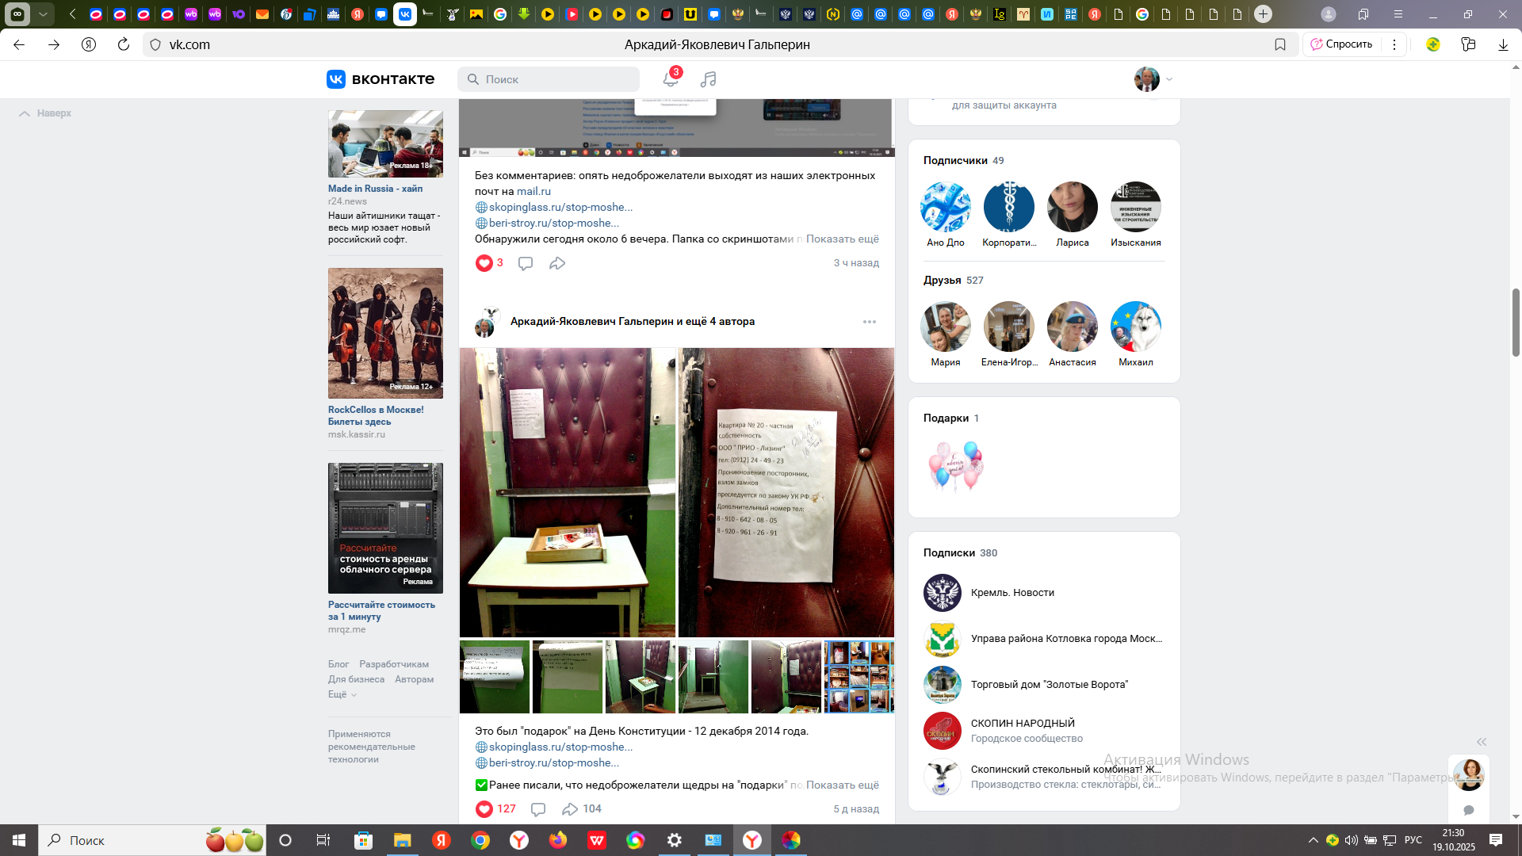The height and width of the screenshot is (856, 1522).
Task: Open the door notice photo thumbnail
Action: point(786,492)
